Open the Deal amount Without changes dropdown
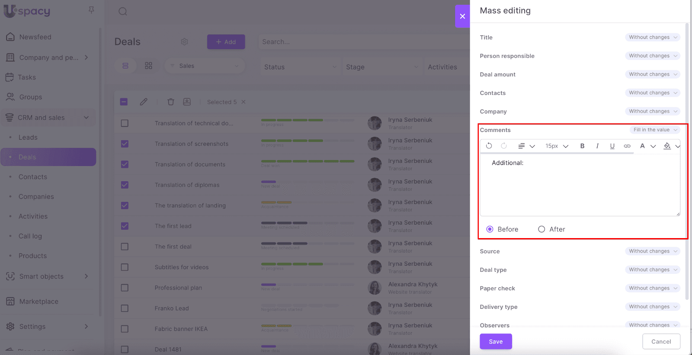The height and width of the screenshot is (355, 692). point(652,75)
